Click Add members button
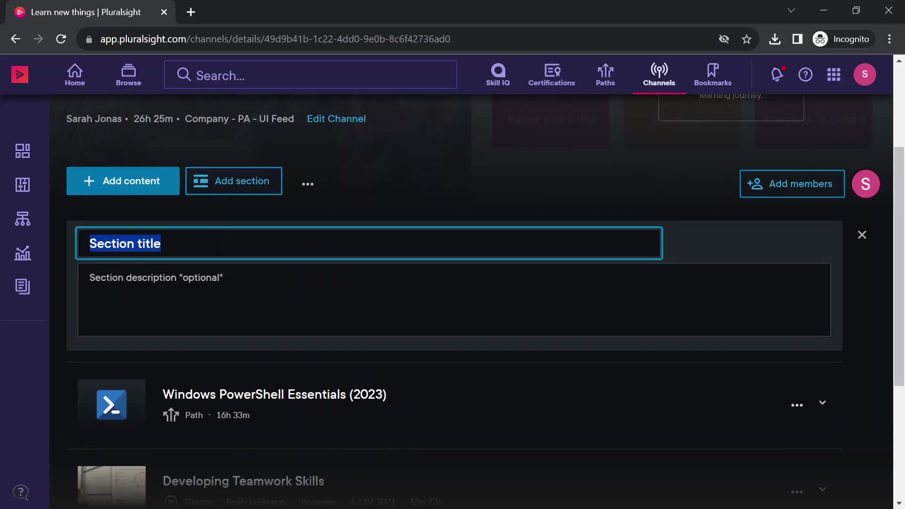905x509 pixels. point(792,184)
